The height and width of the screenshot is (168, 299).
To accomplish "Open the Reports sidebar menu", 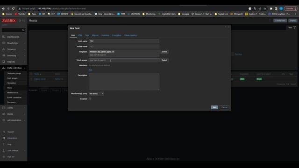I will (x=11, y=62).
